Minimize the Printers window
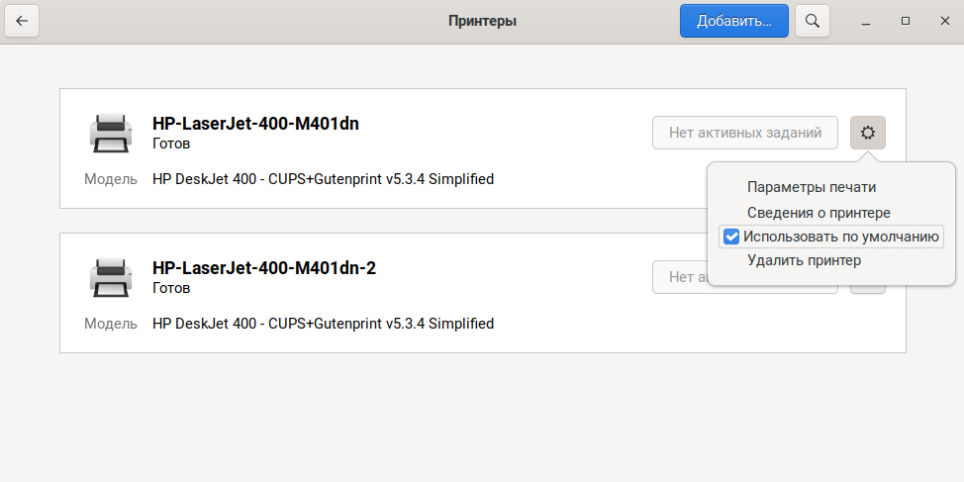Image resolution: width=964 pixels, height=482 pixels. coord(866,21)
